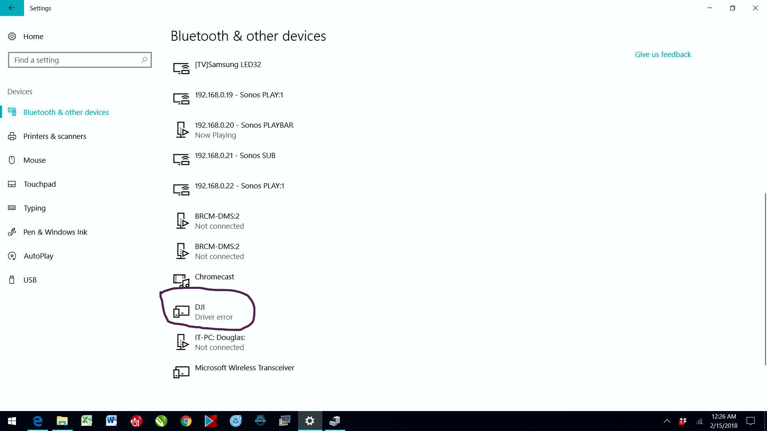Go back using the Settings back arrow
The height and width of the screenshot is (431, 767).
pos(12,8)
